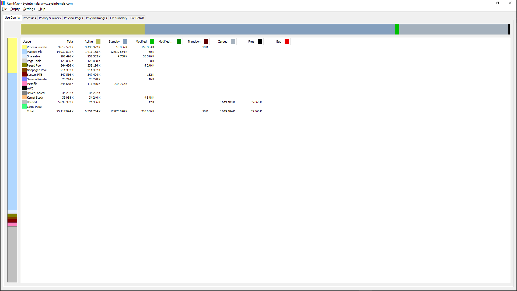This screenshot has height=291, width=517.
Task: Click the Nonpaged Pool brown swatch
Action: [25, 70]
